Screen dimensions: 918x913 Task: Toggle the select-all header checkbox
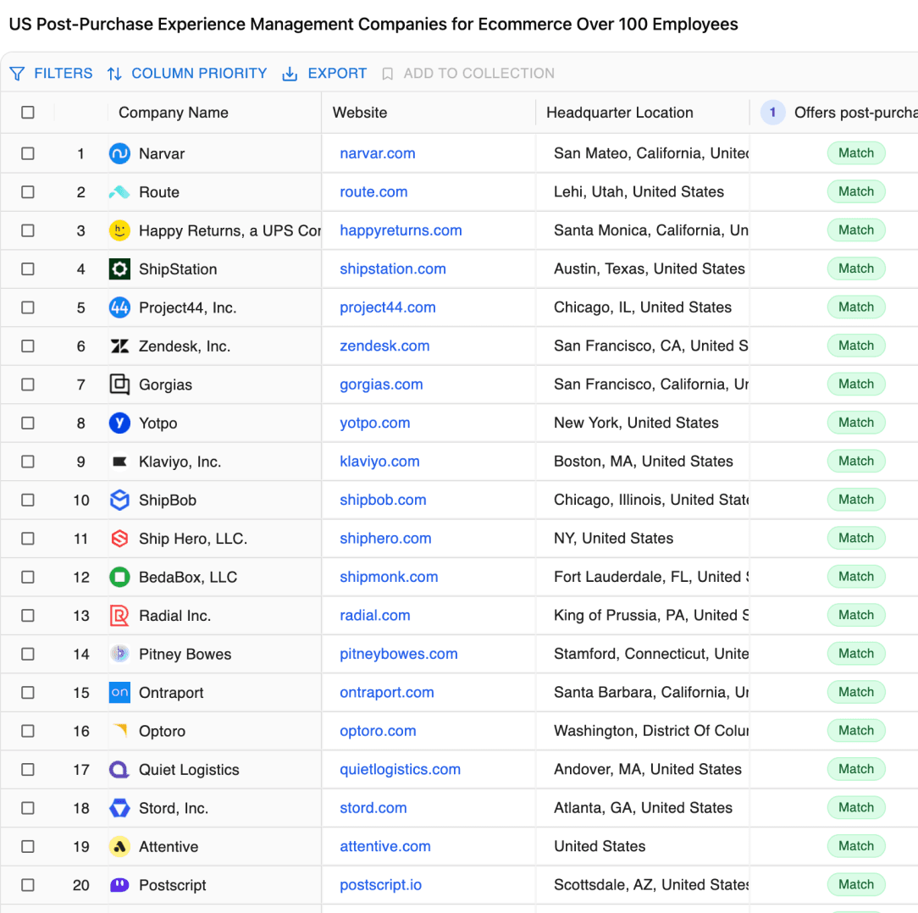click(x=27, y=113)
